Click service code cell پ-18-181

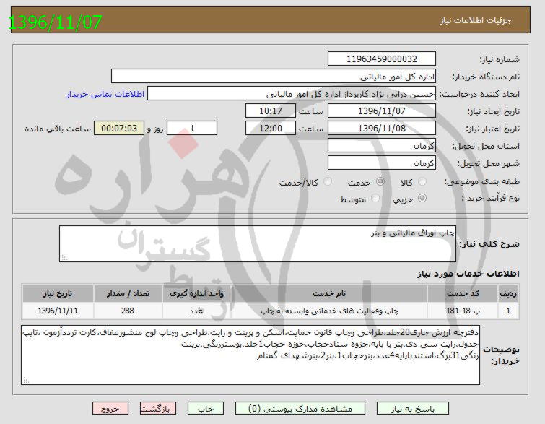(463, 311)
